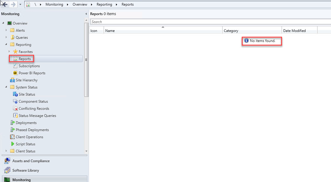Click the Component Status icon
This screenshot has width=331, height=182.
pos(15,102)
